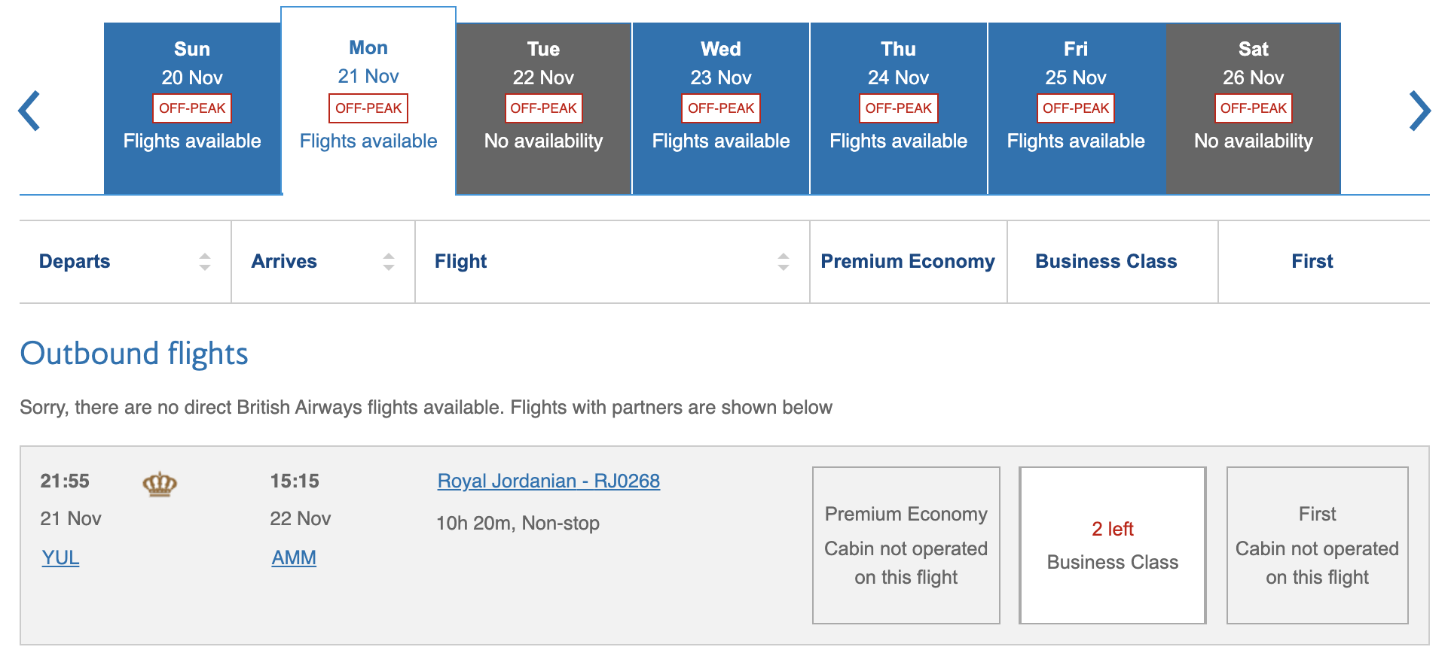Sort by Flight column arrows

click(x=784, y=262)
